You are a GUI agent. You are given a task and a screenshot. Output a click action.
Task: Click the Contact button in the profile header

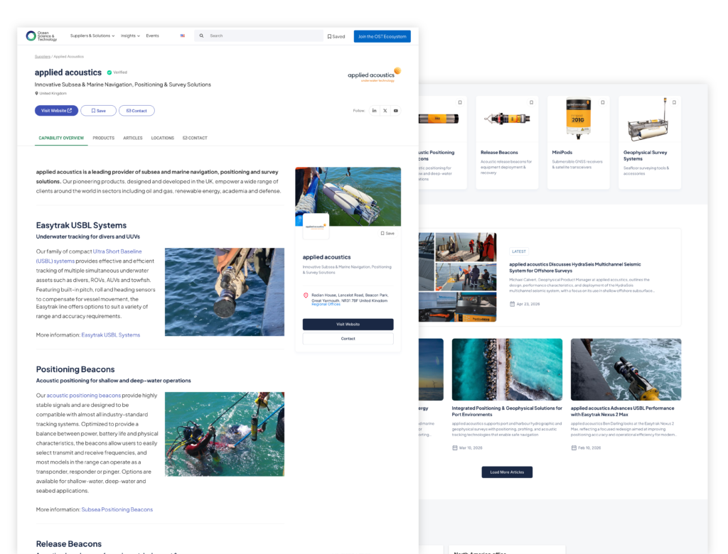(x=136, y=110)
